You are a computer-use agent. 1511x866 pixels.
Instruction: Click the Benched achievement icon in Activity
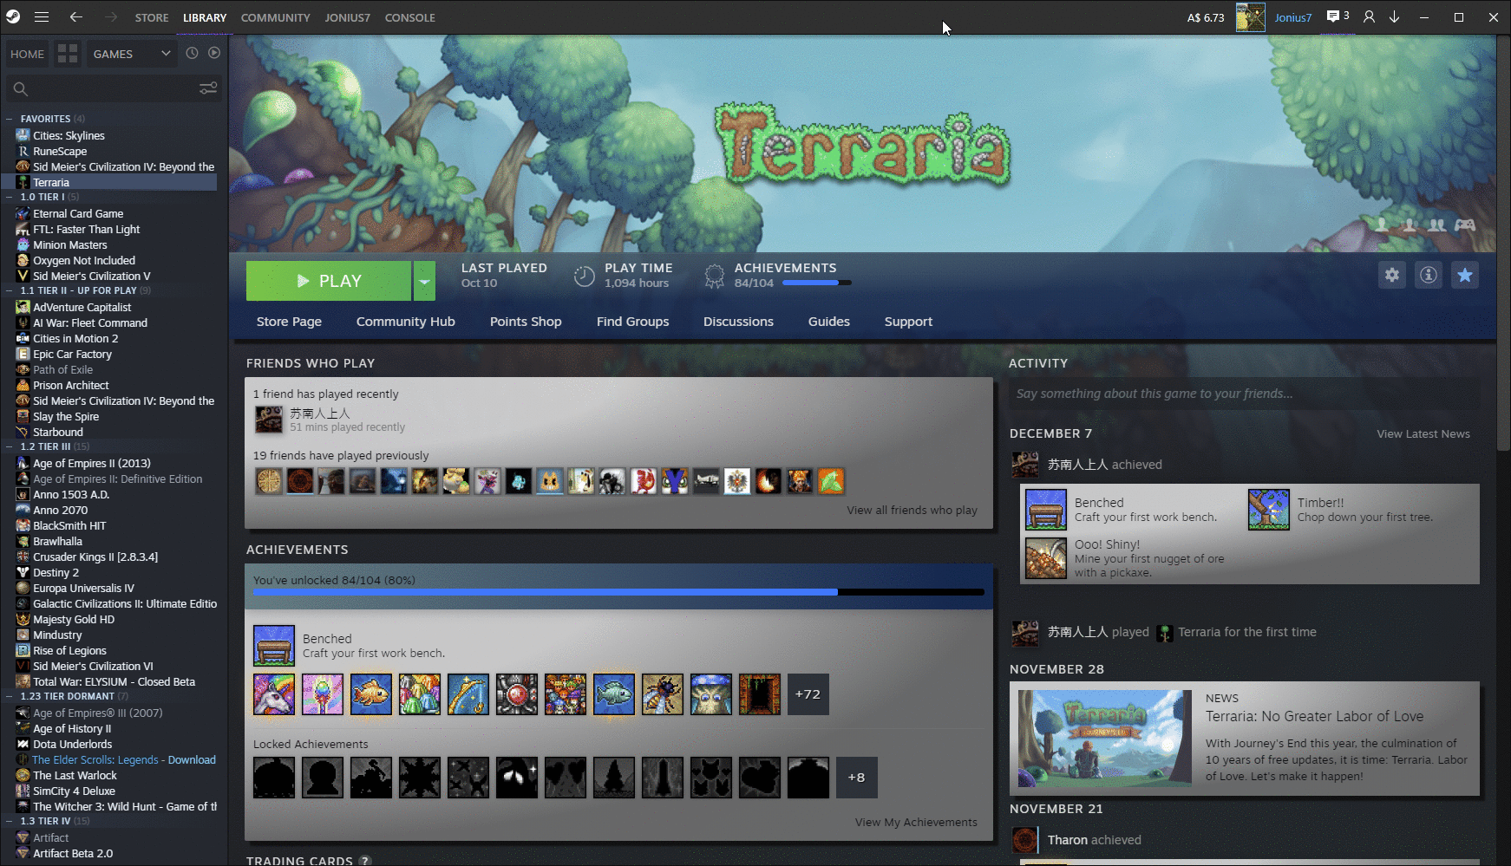pyautogui.click(x=1046, y=510)
